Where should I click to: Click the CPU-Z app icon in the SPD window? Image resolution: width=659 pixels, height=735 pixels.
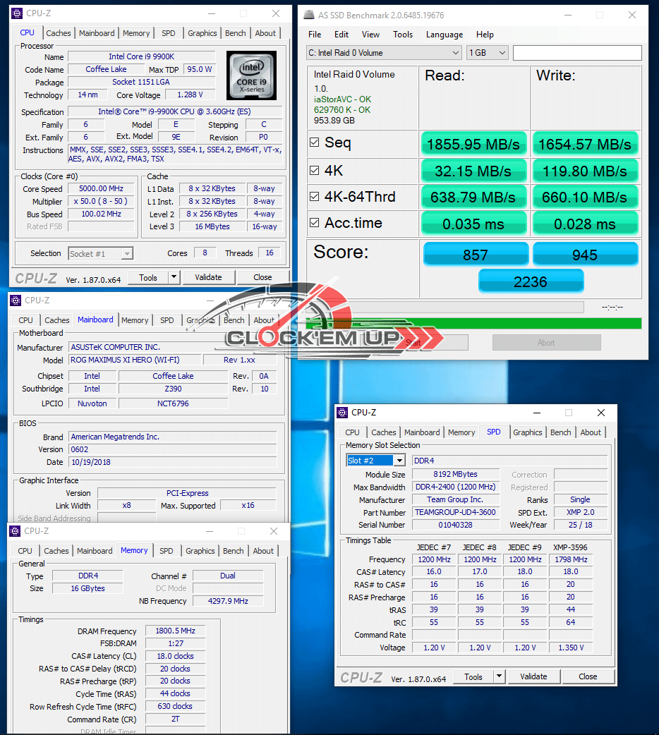click(x=343, y=413)
